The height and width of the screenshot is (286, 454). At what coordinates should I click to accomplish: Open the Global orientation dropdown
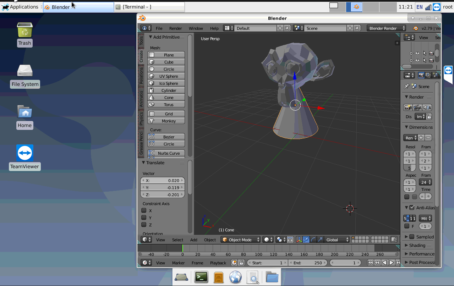[x=337, y=240]
